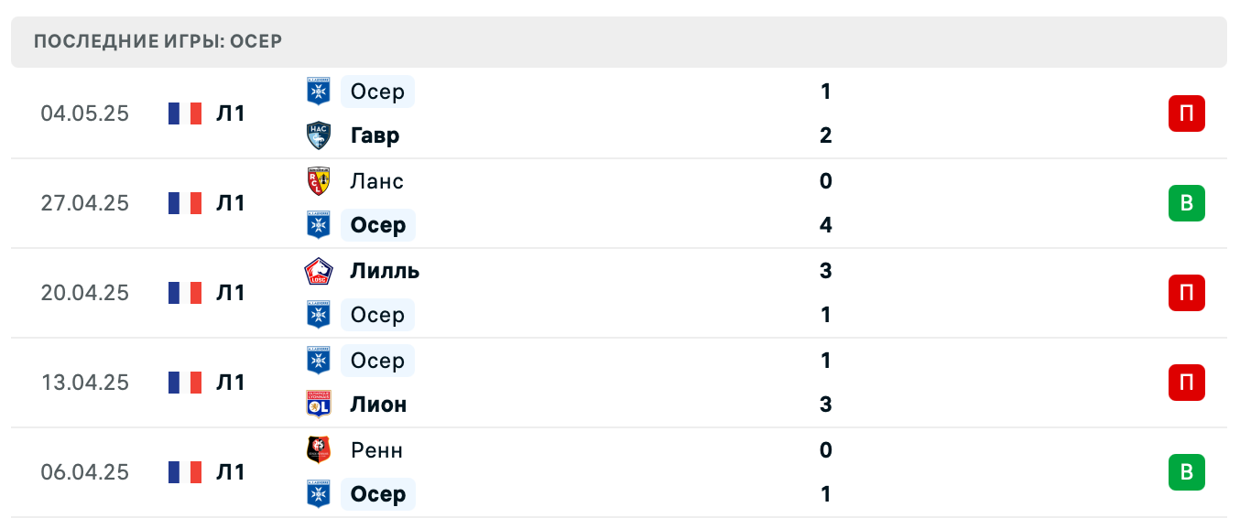The image size is (1240, 529).
Task: Click the Le Havre club crest icon
Action: coord(318,135)
